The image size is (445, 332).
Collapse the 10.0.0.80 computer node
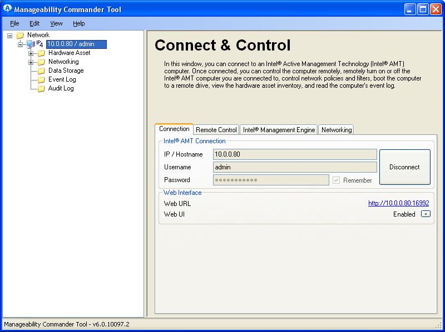point(21,44)
